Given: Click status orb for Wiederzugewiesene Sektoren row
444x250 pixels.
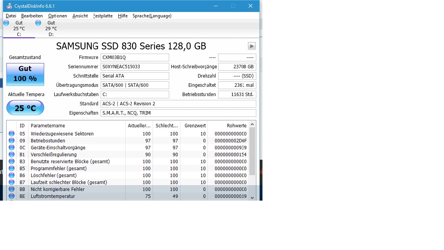Looking at the screenshot, I should tap(12, 133).
